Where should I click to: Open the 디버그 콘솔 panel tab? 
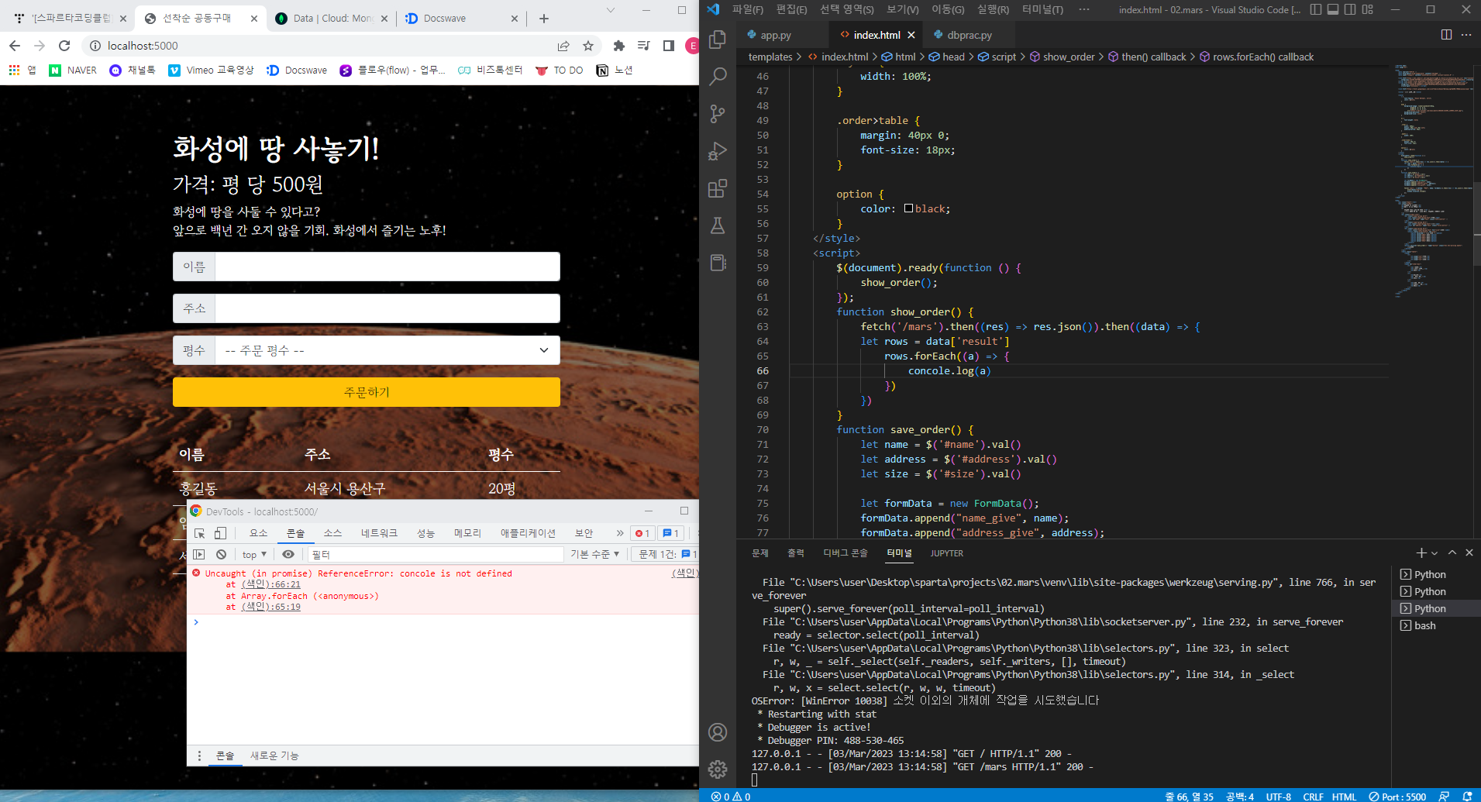[846, 552]
